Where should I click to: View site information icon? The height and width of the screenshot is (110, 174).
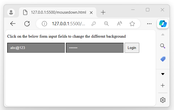44,24
